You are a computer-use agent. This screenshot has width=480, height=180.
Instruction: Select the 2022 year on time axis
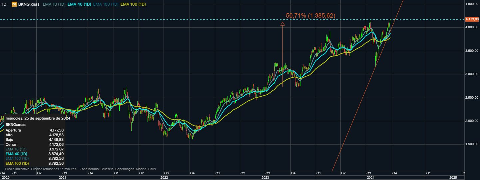[x=164, y=178]
